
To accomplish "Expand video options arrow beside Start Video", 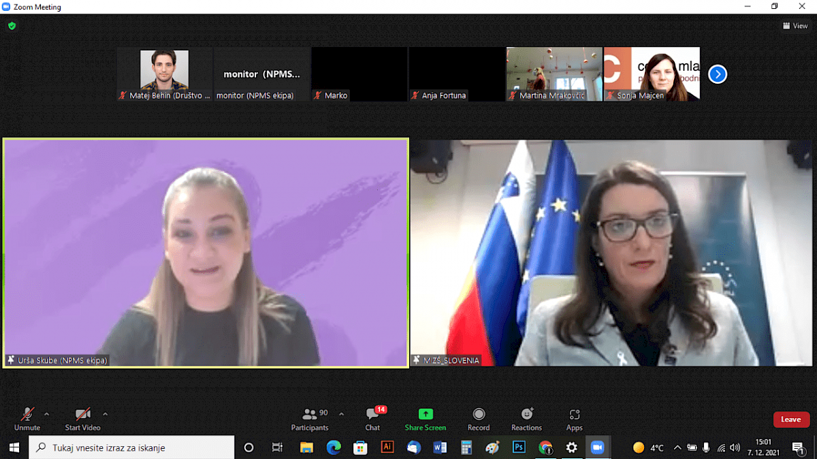I will (x=106, y=414).
